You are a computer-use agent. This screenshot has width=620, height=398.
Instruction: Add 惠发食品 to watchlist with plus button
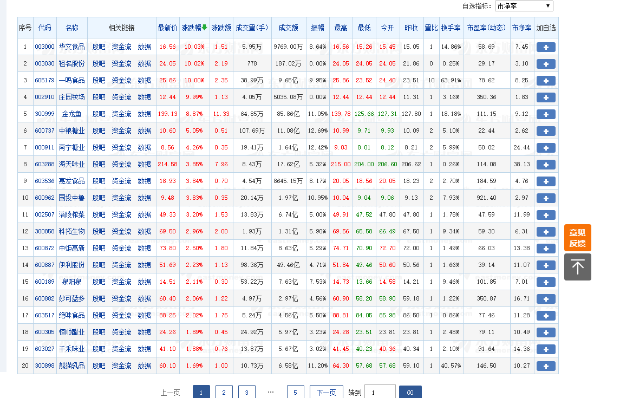click(x=546, y=181)
